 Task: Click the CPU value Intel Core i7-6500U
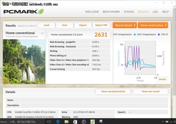35,112
